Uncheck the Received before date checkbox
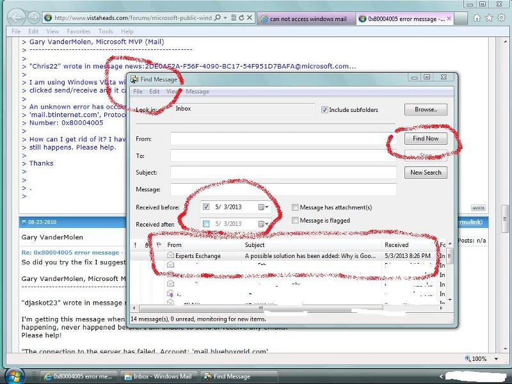The image size is (512, 384). click(206, 207)
